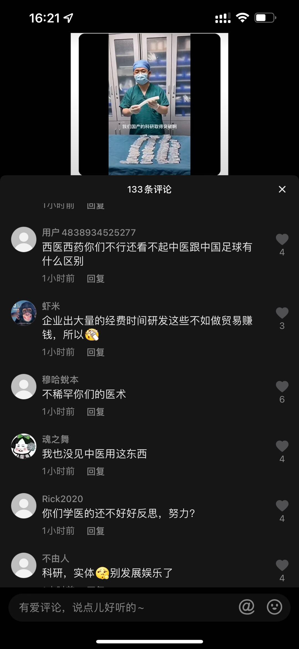Open username 魂之舞
The height and width of the screenshot is (649, 299).
click(x=56, y=439)
